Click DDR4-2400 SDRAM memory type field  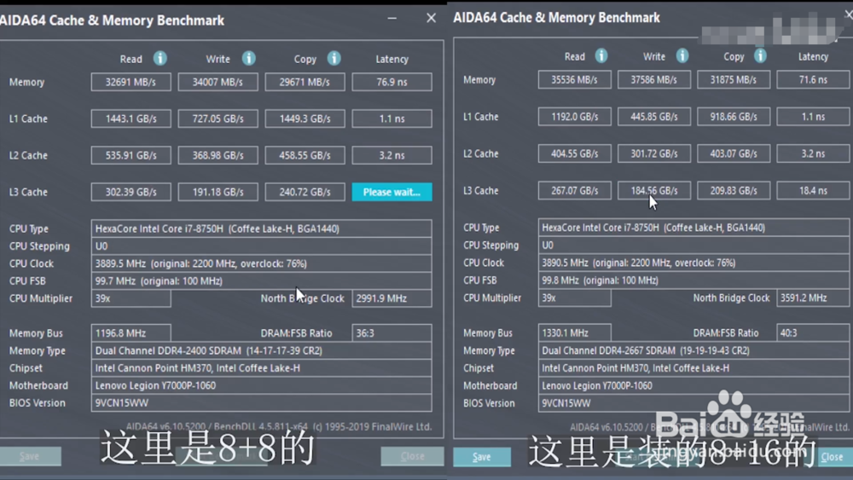[261, 350]
